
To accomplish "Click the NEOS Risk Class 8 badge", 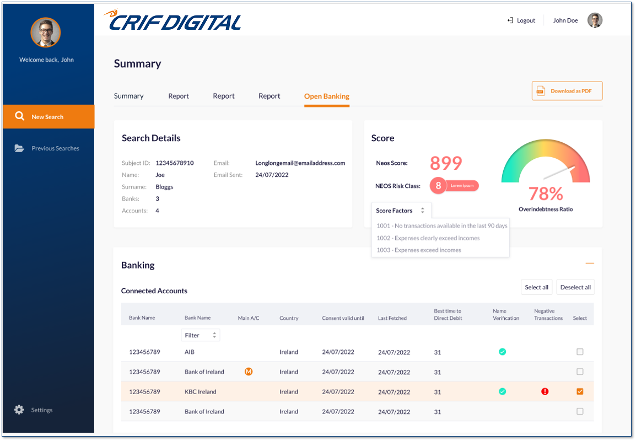I will coord(438,185).
